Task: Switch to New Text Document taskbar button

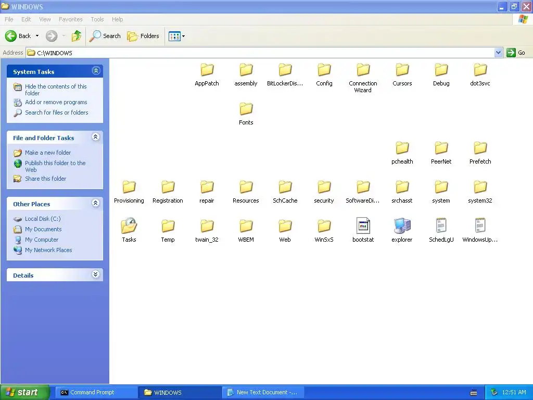Action: pyautogui.click(x=263, y=392)
